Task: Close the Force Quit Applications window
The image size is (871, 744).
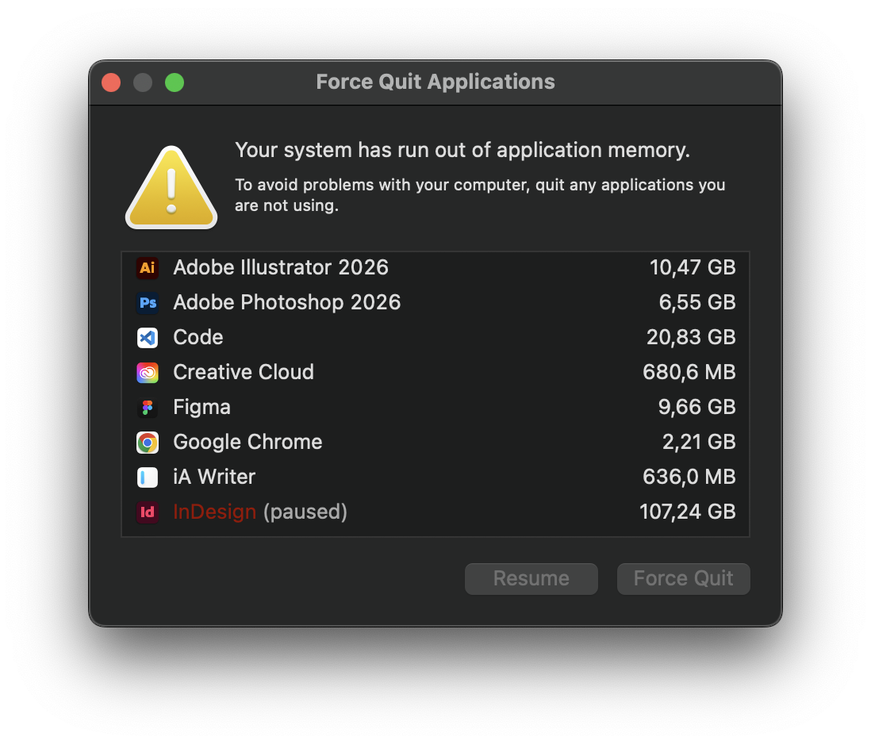Action: tap(111, 82)
